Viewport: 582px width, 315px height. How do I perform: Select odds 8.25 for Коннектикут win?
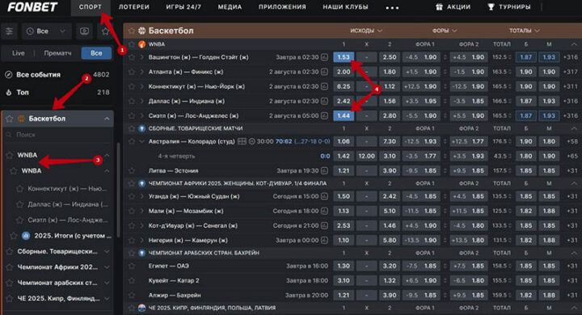click(344, 86)
